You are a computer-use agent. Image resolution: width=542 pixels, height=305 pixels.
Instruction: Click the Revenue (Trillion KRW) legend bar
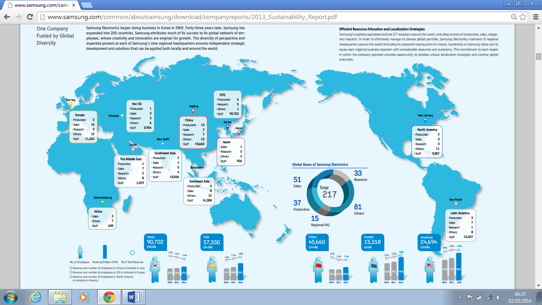(x=105, y=252)
